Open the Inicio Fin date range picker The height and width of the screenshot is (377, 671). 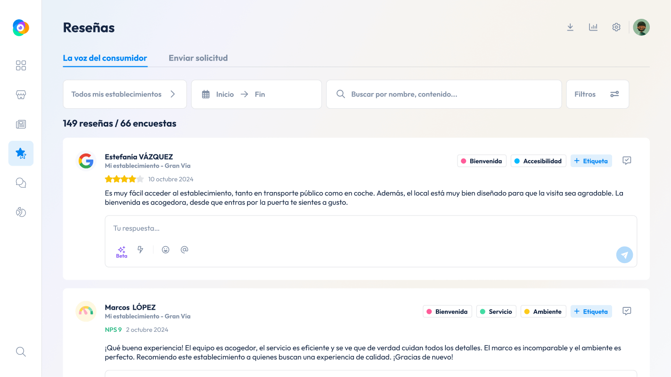click(x=256, y=94)
